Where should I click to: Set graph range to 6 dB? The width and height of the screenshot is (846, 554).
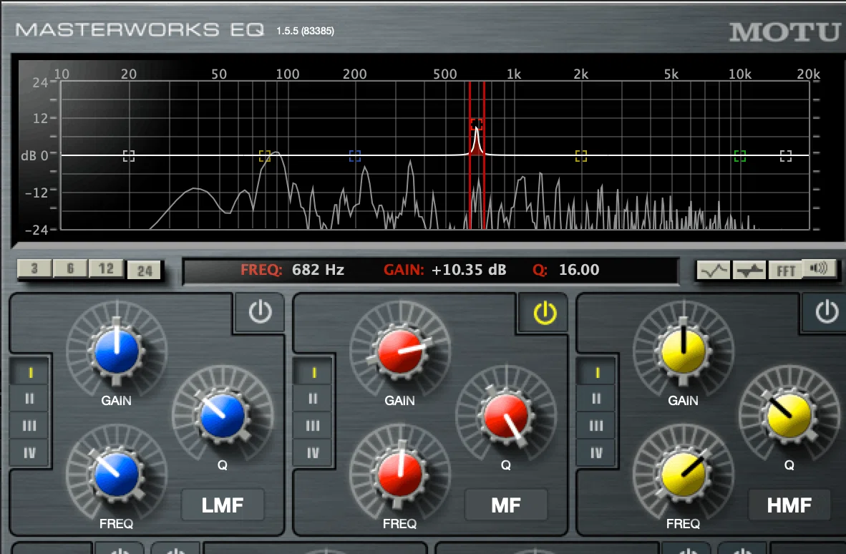click(x=70, y=268)
